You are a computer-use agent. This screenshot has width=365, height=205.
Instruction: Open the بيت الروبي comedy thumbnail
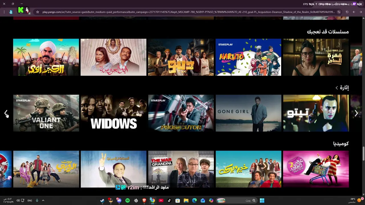click(46, 169)
